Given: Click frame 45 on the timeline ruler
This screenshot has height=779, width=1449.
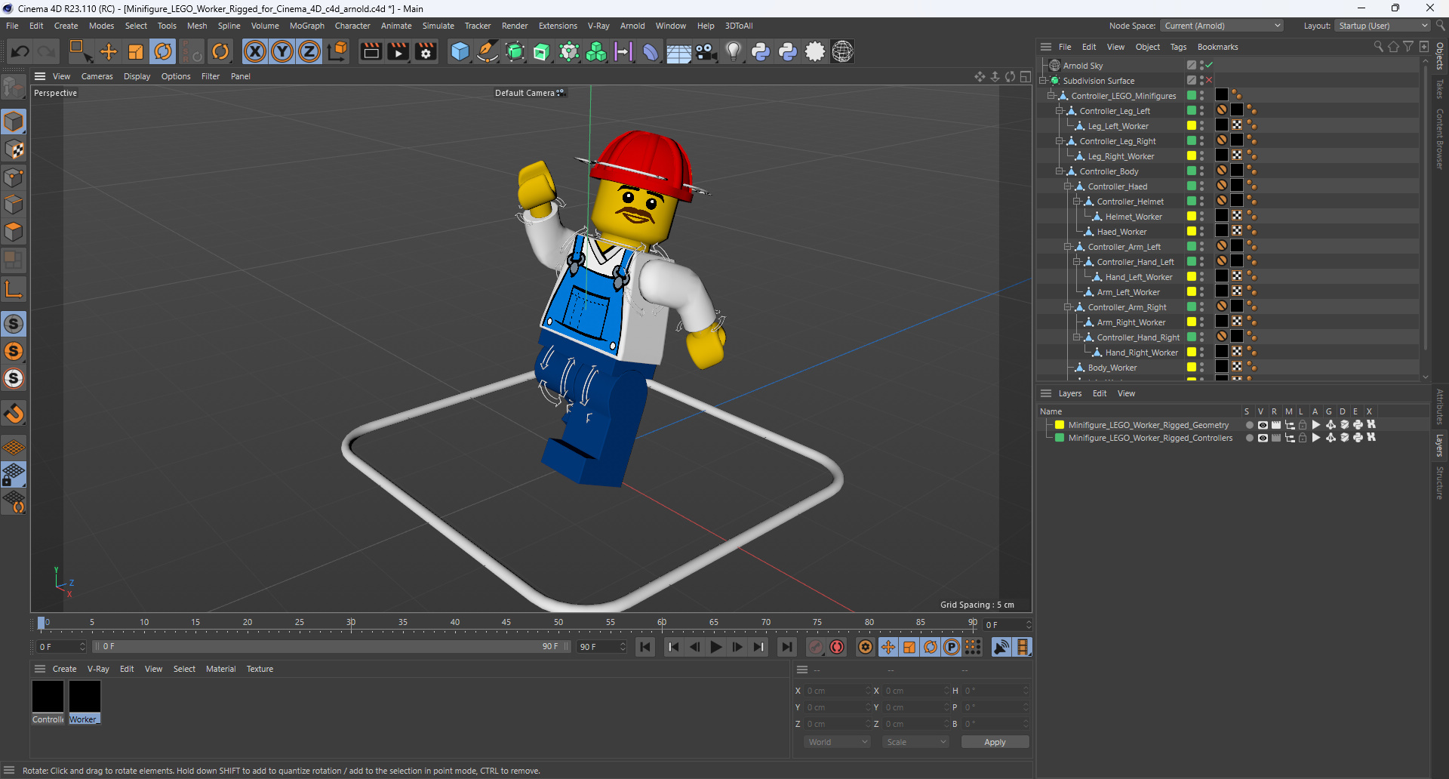Looking at the screenshot, I should coord(506,623).
